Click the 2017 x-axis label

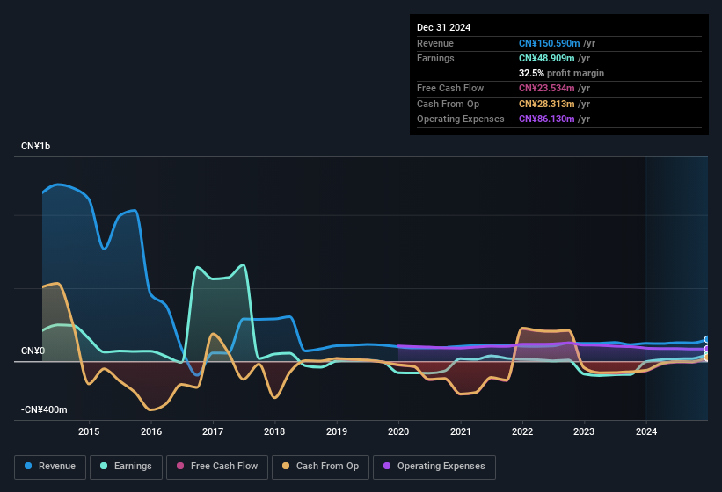click(x=213, y=431)
